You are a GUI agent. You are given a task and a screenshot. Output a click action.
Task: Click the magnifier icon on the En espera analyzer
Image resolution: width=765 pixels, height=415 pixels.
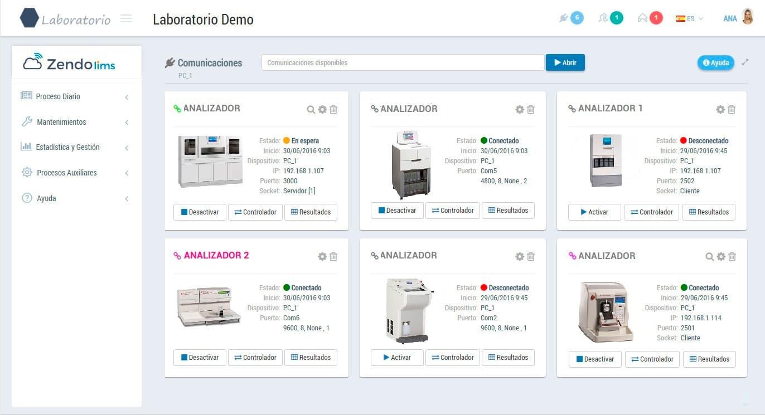click(x=311, y=110)
